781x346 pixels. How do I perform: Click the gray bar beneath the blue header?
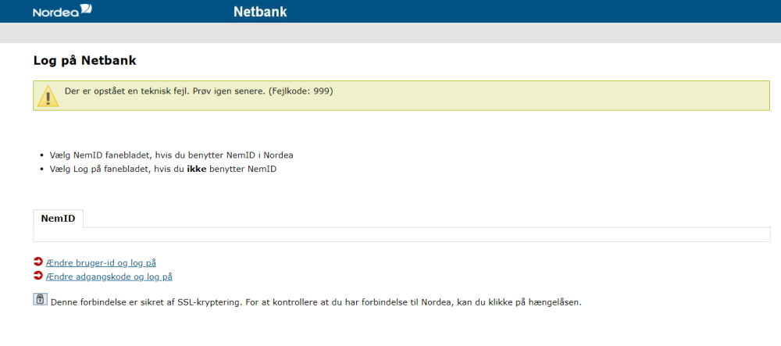tap(390, 33)
